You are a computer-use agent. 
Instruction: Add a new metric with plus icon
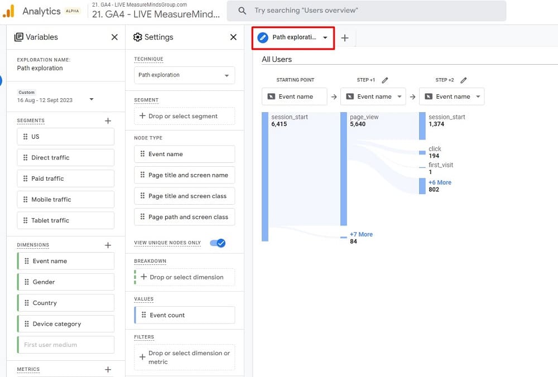[x=108, y=369]
